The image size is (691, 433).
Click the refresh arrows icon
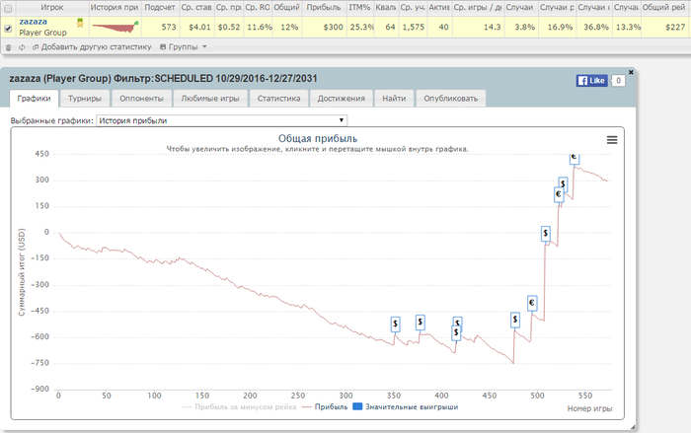22,46
